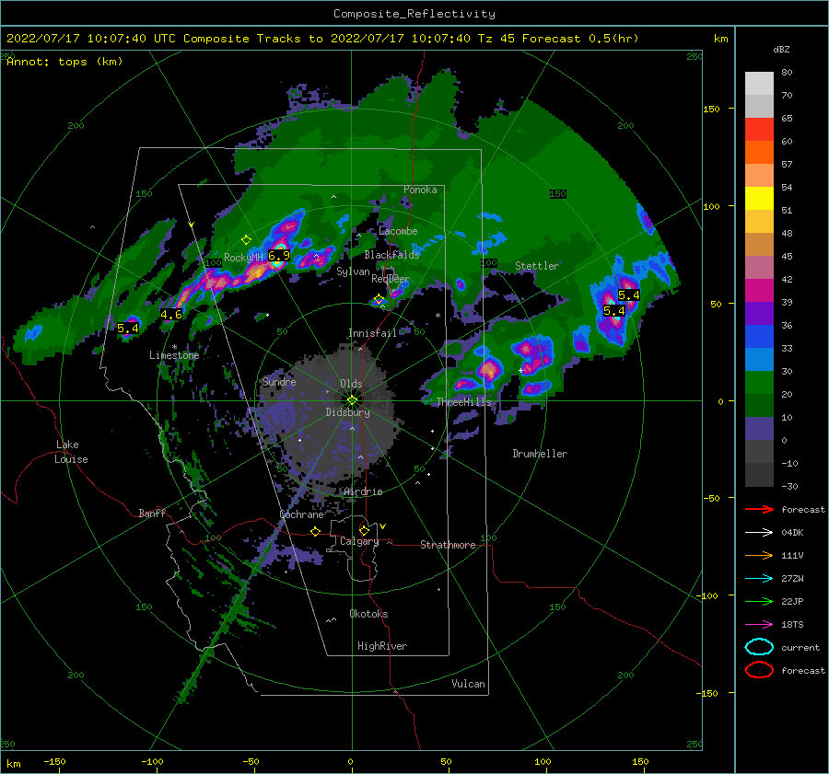
Task: Click the Lake Louise label
Action: [x=71, y=452]
